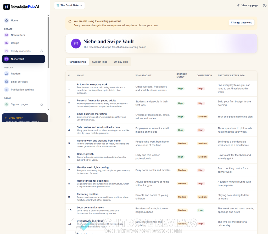The width and height of the screenshot is (268, 234).
Task: Click the FIRST NEWSLETTER IDEA column header
Action: 231,75
